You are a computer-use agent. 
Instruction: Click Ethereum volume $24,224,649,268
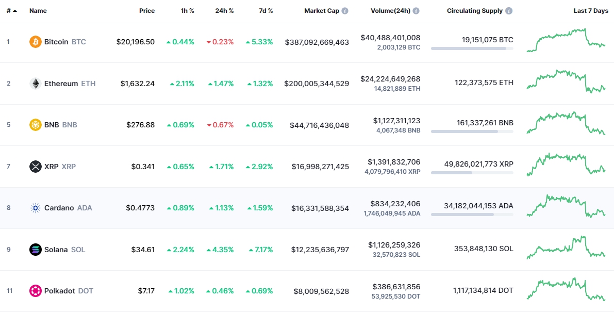[x=390, y=79]
